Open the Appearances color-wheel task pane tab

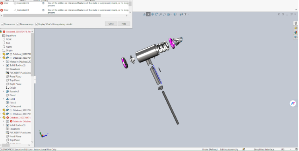(296, 33)
